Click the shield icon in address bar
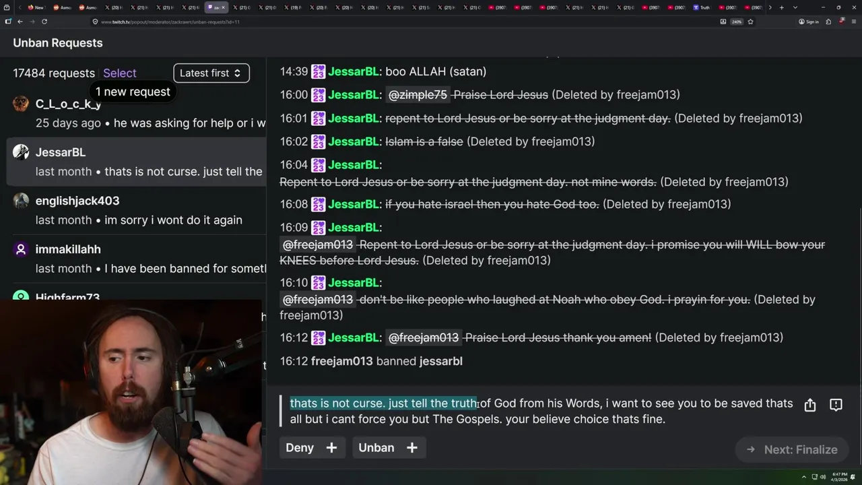This screenshot has width=862, height=485. tap(95, 22)
